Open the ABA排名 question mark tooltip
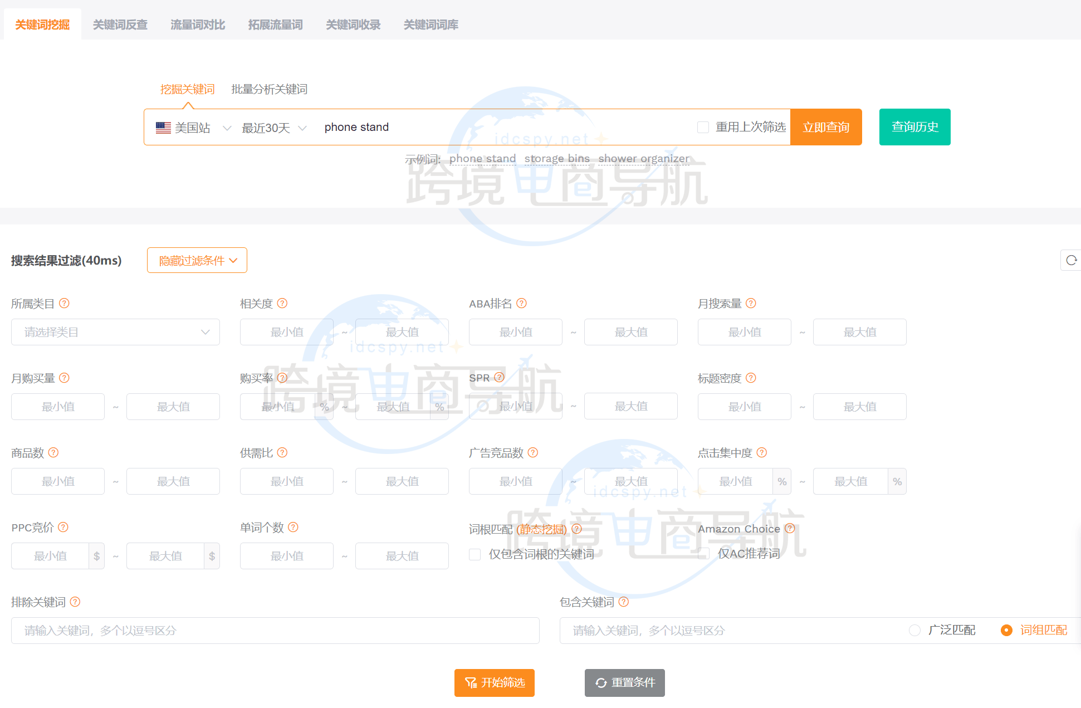 coord(522,304)
